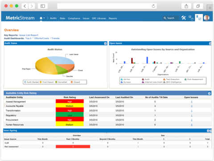Toggle Audit Started legend item in pie chart

tap(31, 82)
